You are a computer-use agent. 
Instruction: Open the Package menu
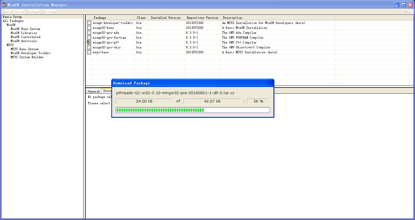[x=33, y=12]
